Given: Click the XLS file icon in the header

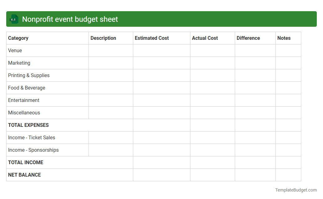Looking at the screenshot, I should 14,19.
